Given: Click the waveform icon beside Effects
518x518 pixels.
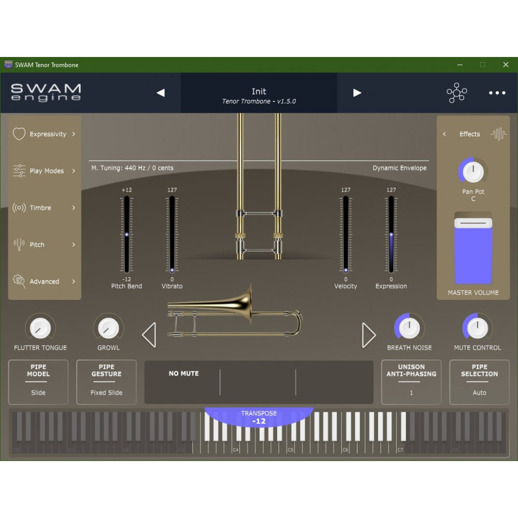Looking at the screenshot, I should click(498, 134).
